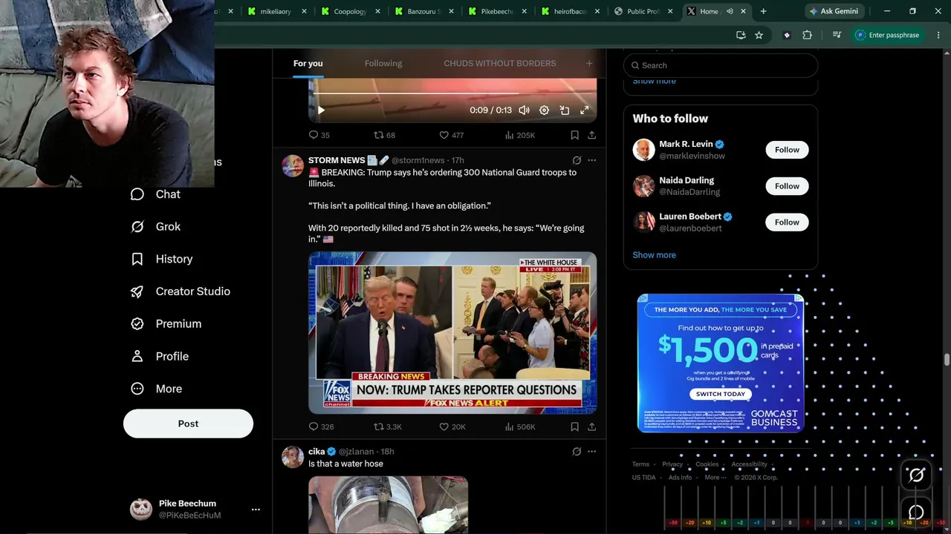Expand the video to fullscreen
The height and width of the screenshot is (534, 951).
coord(585,111)
